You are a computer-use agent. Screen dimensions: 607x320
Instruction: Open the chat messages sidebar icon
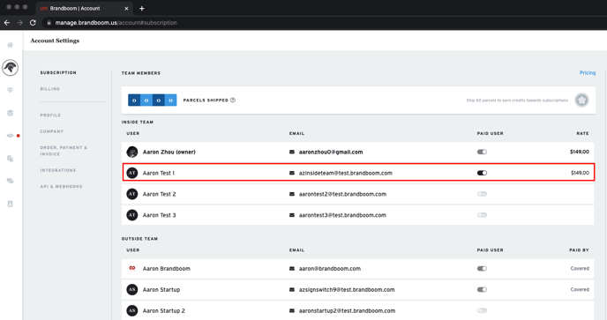(10, 181)
